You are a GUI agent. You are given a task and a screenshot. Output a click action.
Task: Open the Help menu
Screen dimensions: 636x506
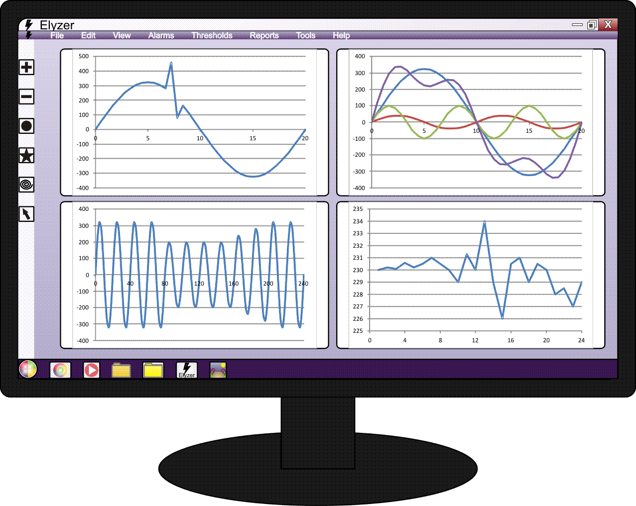click(x=341, y=36)
